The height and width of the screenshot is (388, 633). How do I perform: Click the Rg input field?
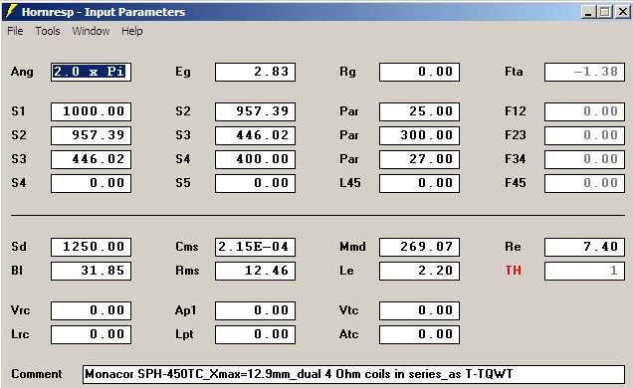point(419,73)
